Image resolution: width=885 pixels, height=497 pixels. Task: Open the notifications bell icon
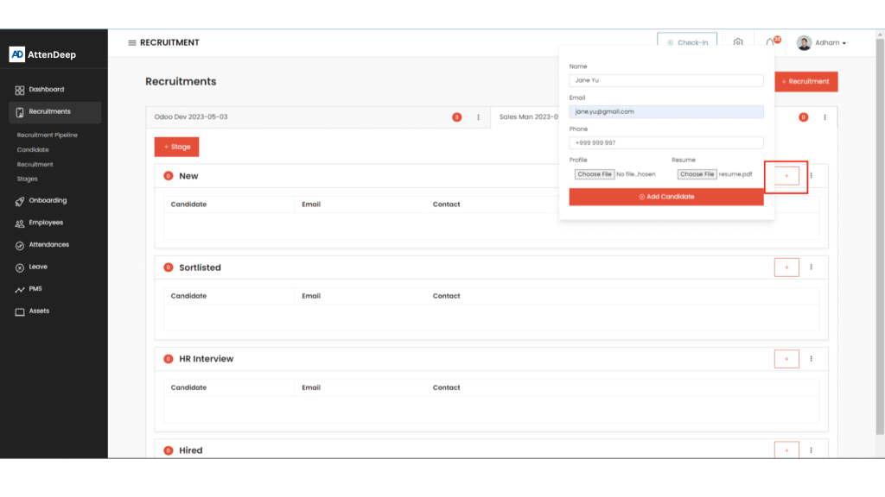(x=770, y=42)
